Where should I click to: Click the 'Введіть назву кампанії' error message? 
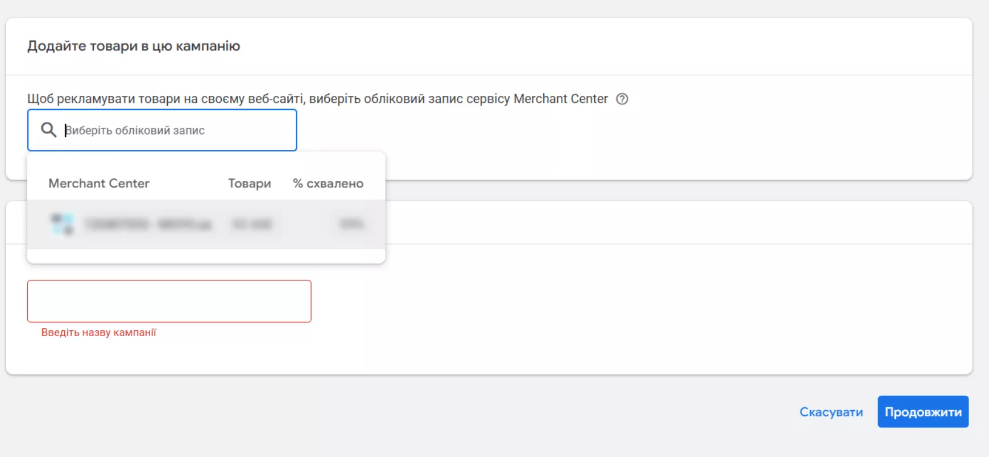tap(98, 333)
